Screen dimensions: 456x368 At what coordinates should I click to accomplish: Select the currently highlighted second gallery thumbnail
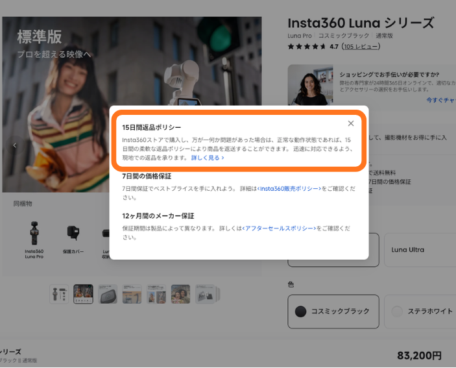84,294
